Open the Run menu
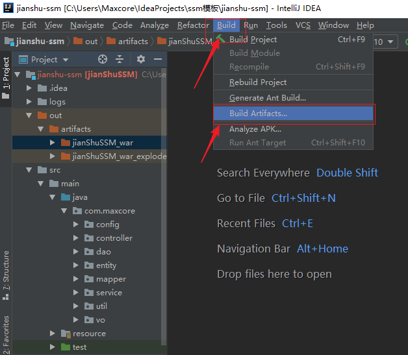 pos(251,25)
